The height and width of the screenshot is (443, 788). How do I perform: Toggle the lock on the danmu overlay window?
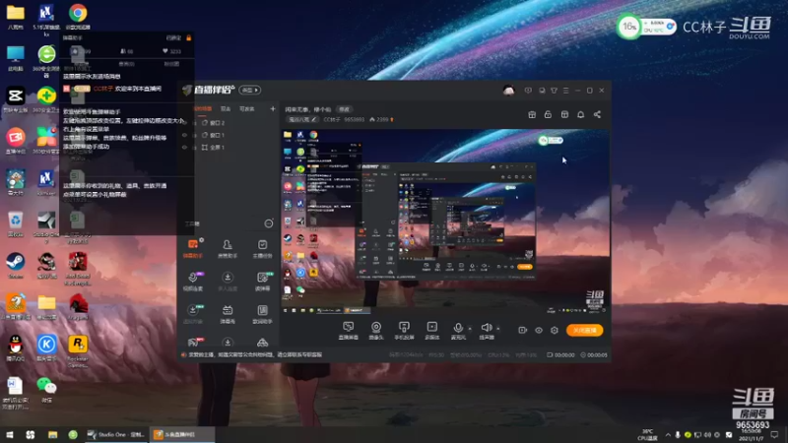tap(188, 37)
